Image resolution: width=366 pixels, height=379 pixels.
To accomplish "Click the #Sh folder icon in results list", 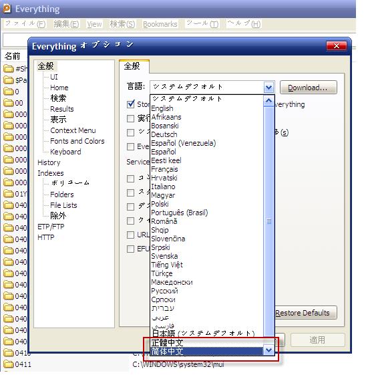I will pyautogui.click(x=9, y=69).
